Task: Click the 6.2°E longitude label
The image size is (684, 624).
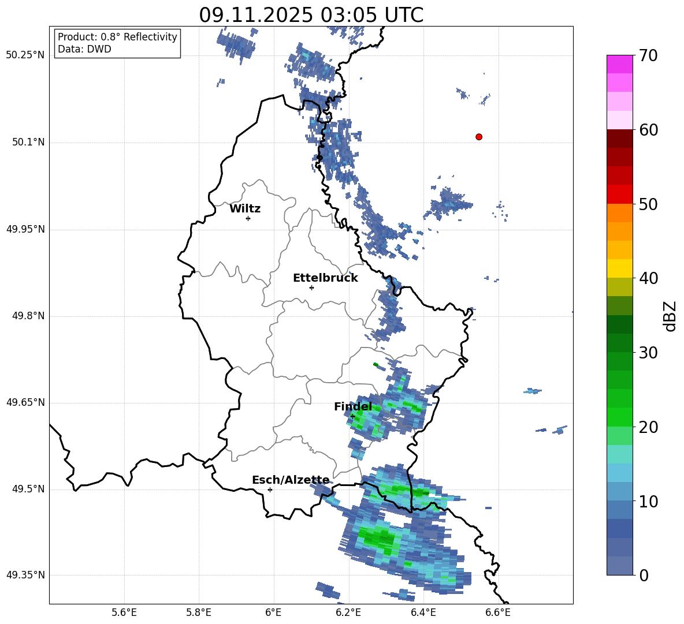Action: (348, 612)
